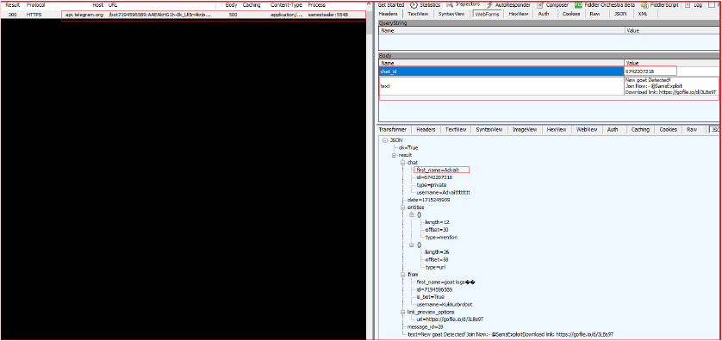Select the type=private tree entry
Viewport: 722px width, 341px height.
coord(432,184)
